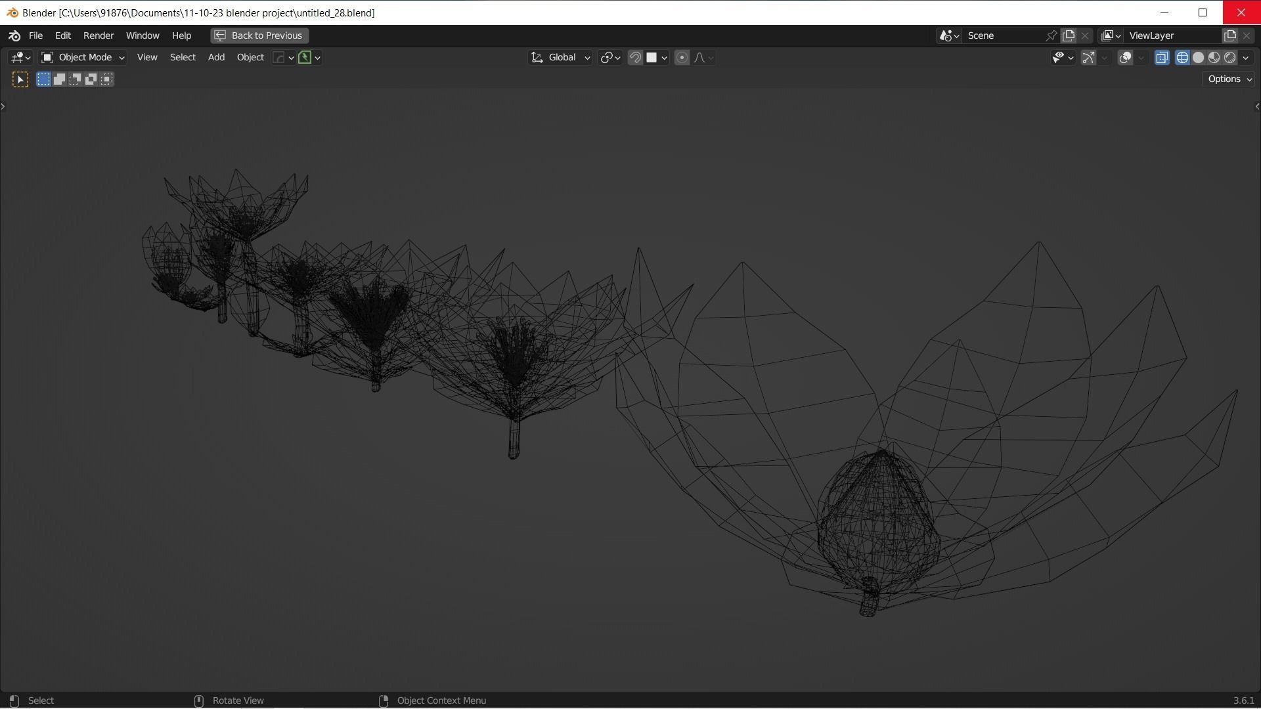
Task: Choose extend selection mode icon
Action: 59,79
